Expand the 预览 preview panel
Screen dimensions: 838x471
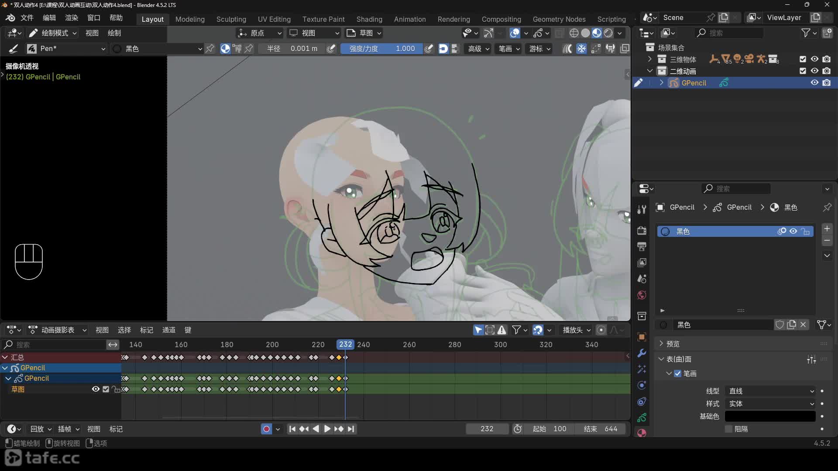tap(673, 344)
